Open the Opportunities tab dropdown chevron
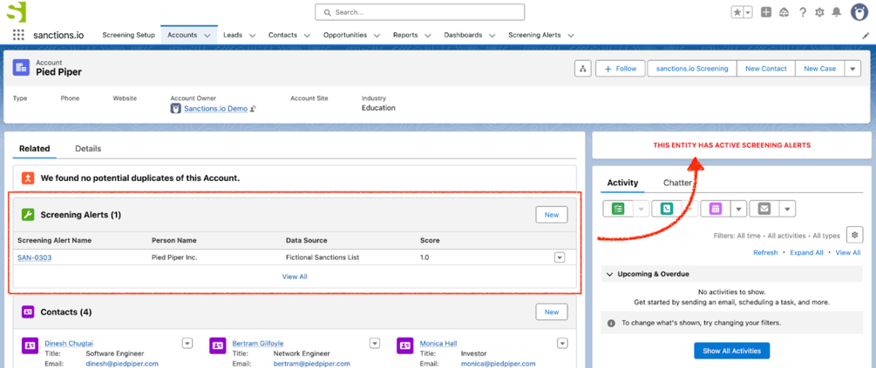 tap(377, 35)
